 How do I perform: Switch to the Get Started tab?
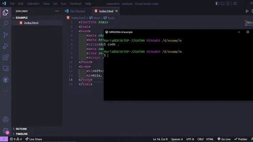[75, 11]
